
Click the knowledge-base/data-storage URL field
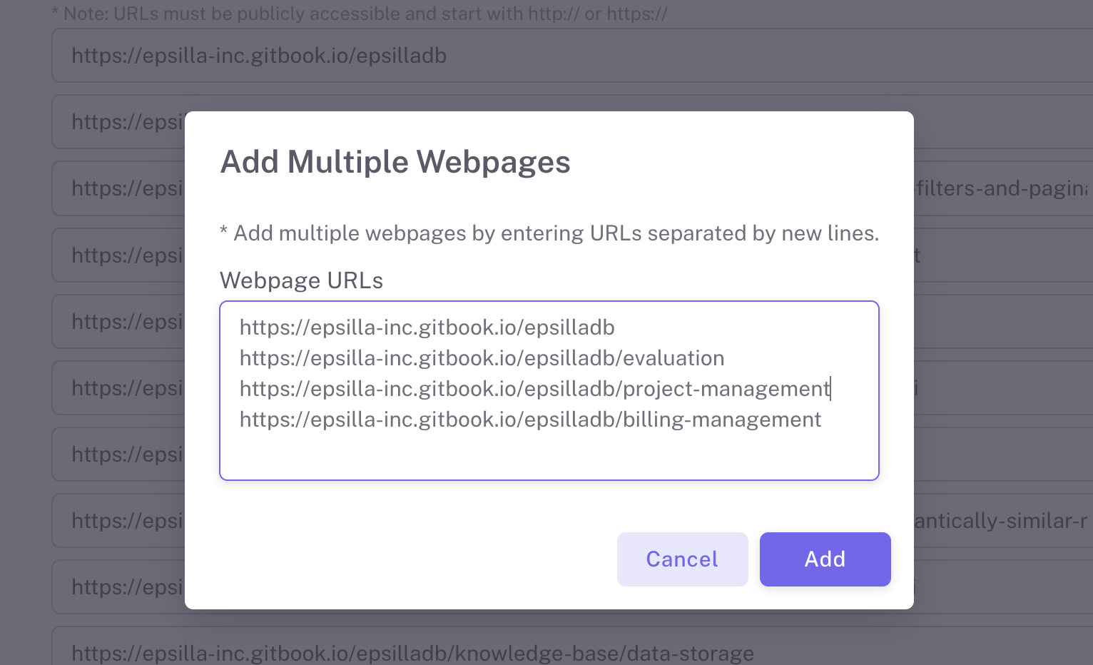click(x=412, y=652)
